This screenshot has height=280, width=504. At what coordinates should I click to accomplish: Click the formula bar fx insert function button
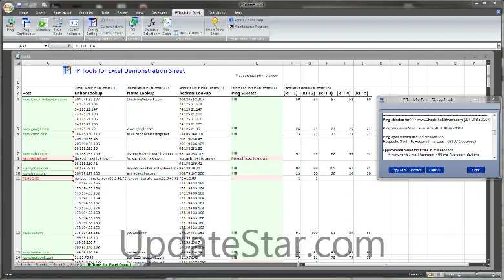[x=69, y=46]
